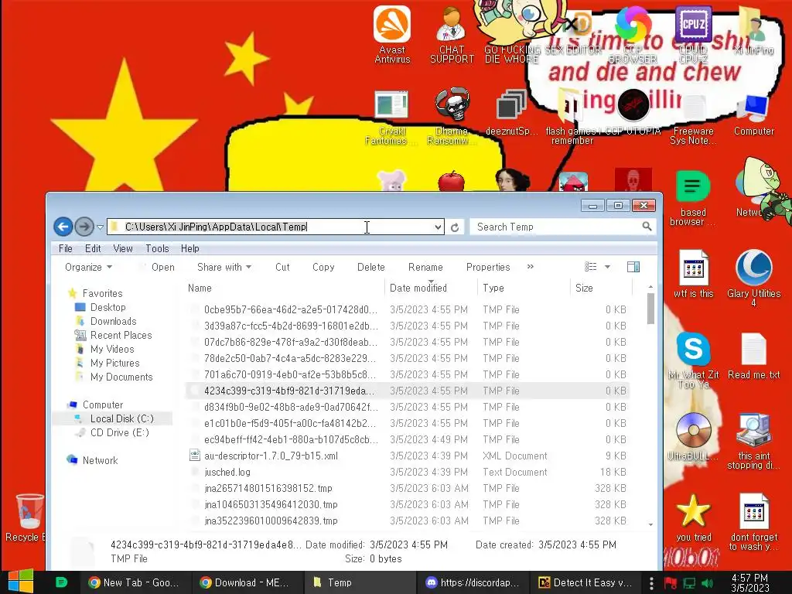
Task: Open Avast Antivirus desktop icon
Action: point(392,34)
